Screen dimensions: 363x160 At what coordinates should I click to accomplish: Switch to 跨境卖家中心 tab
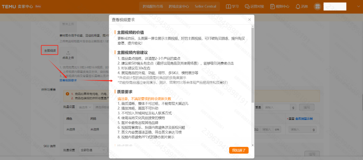(x=179, y=7)
